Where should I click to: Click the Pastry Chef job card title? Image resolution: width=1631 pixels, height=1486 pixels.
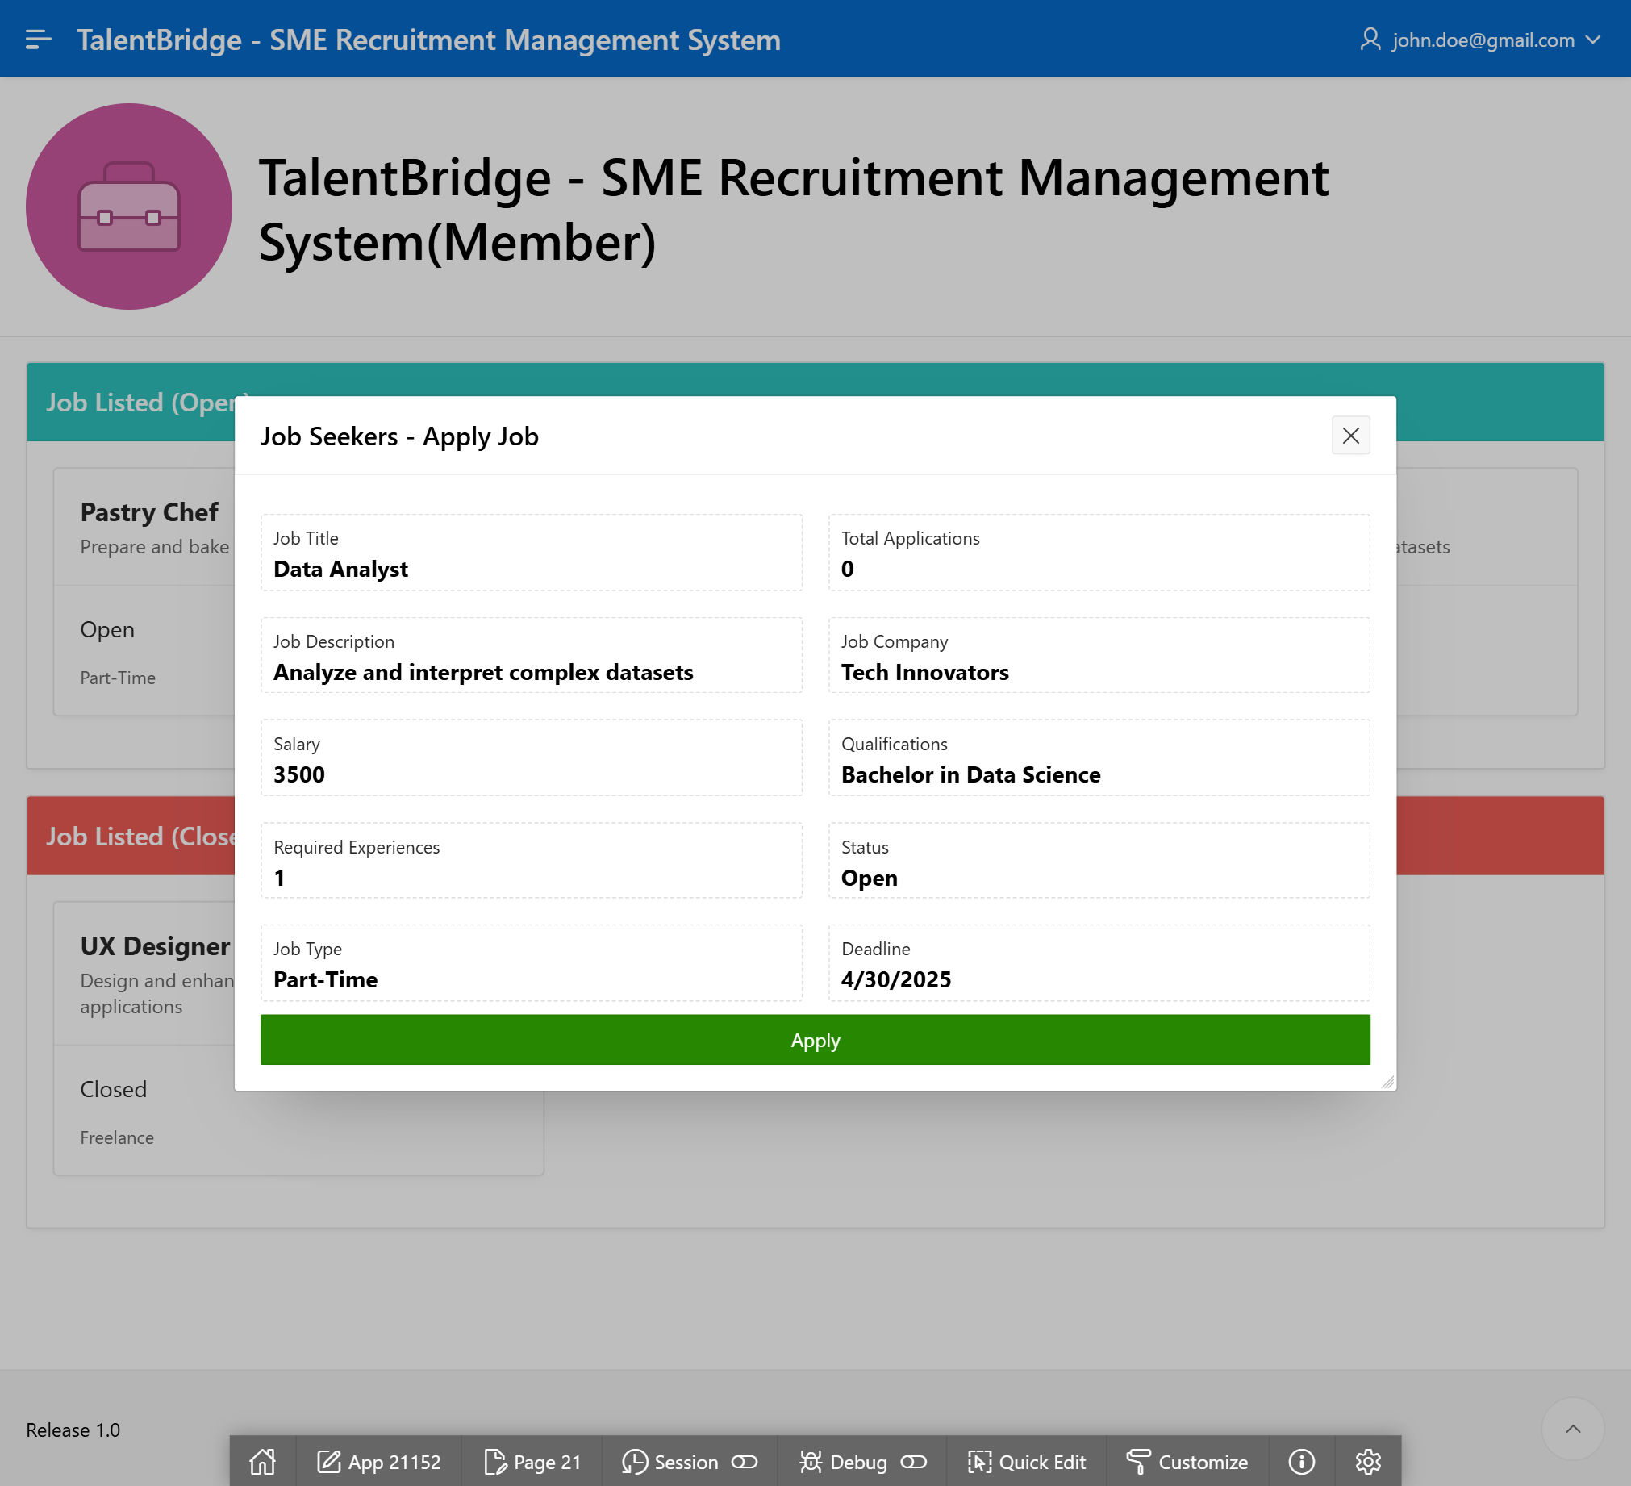tap(149, 512)
